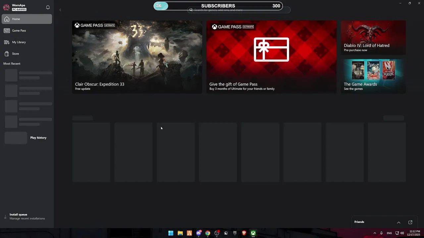Open Game Pass in the sidebar
The image size is (424, 238).
27,30
